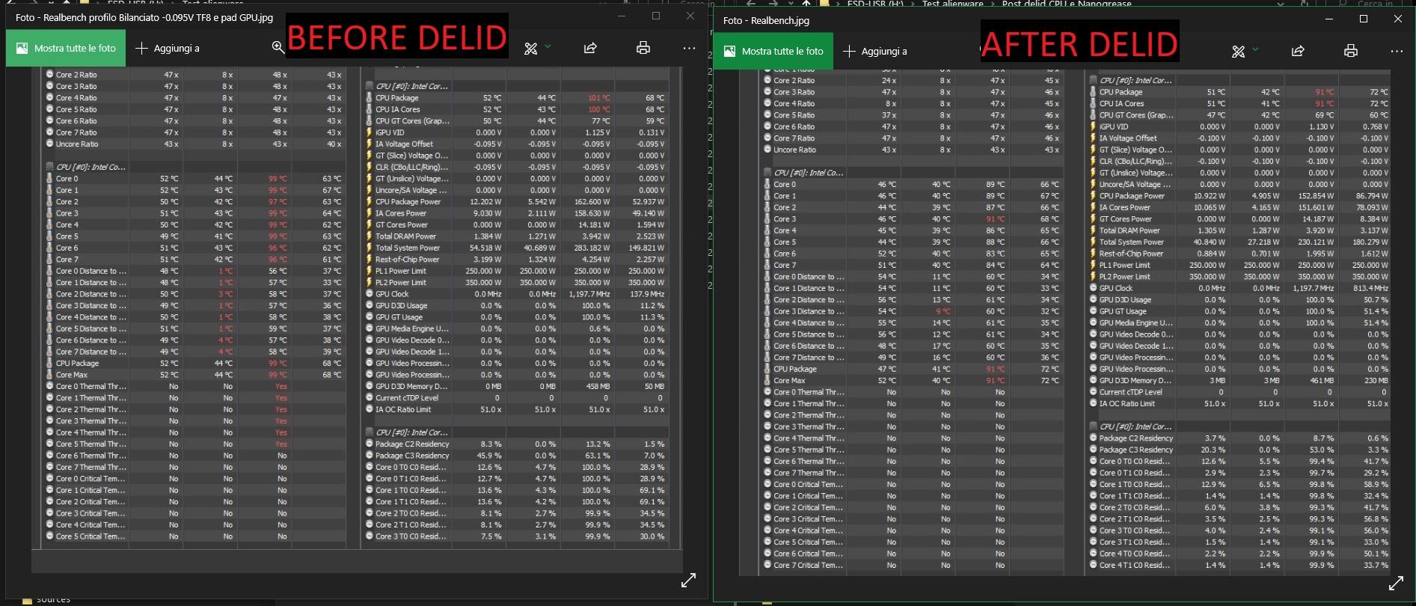Click 'Total System Power' label in the left photo
The image size is (1416, 606).
tap(408, 248)
